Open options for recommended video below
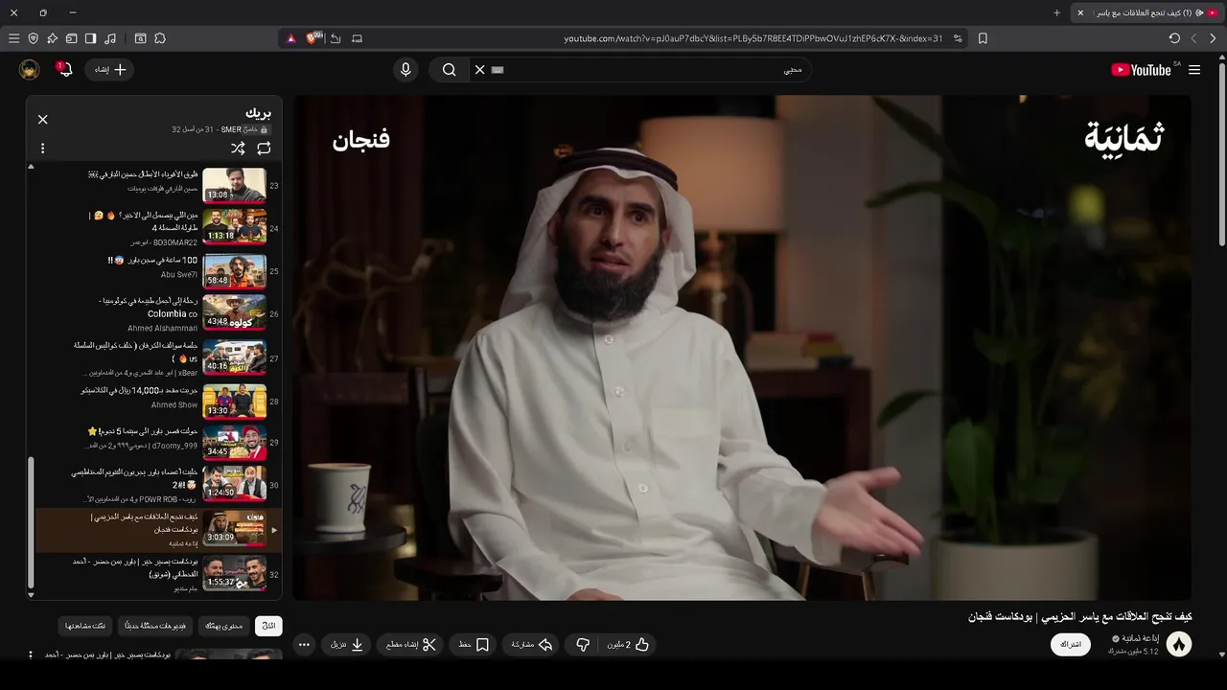 click(31, 655)
